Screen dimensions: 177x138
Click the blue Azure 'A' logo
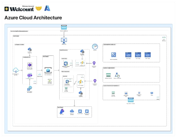pyautogui.click(x=47, y=8)
